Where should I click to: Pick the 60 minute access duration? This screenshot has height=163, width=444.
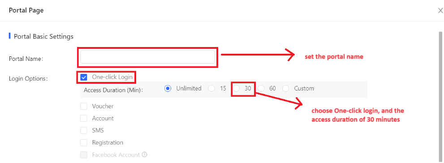[261, 89]
